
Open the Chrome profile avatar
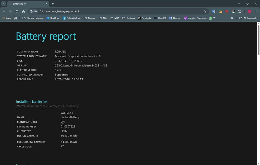[249, 11]
